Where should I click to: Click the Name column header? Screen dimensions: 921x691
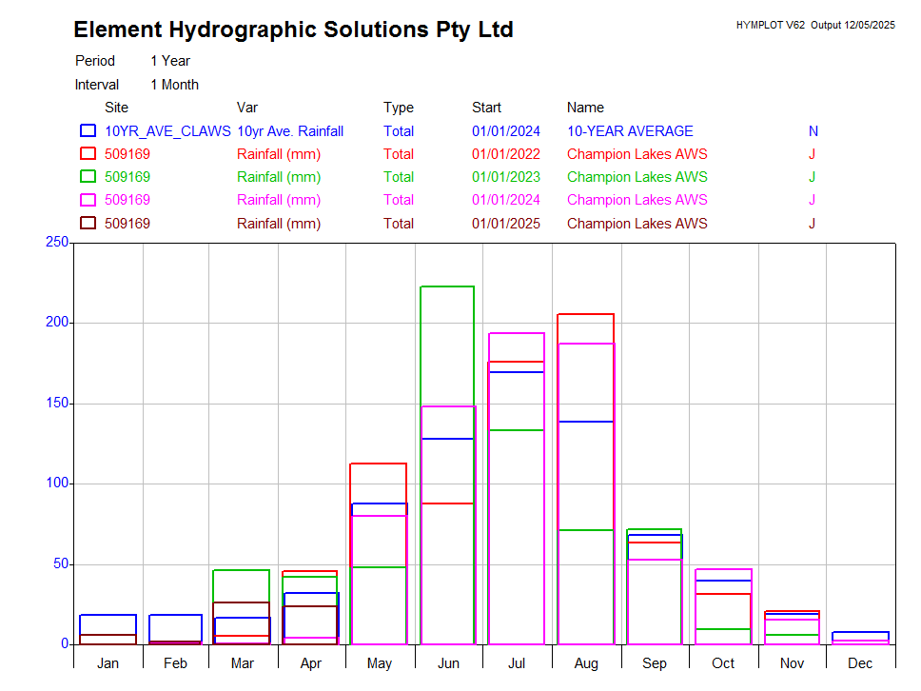585,108
